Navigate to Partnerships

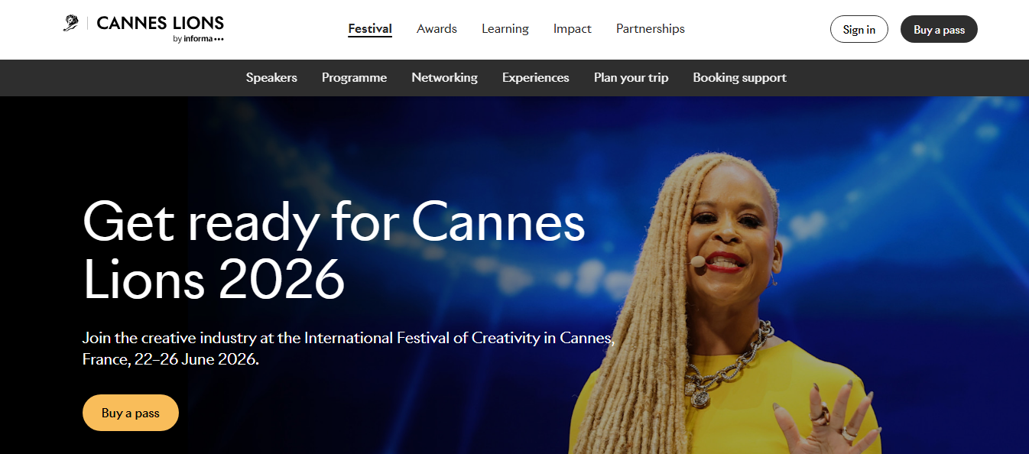(x=650, y=28)
